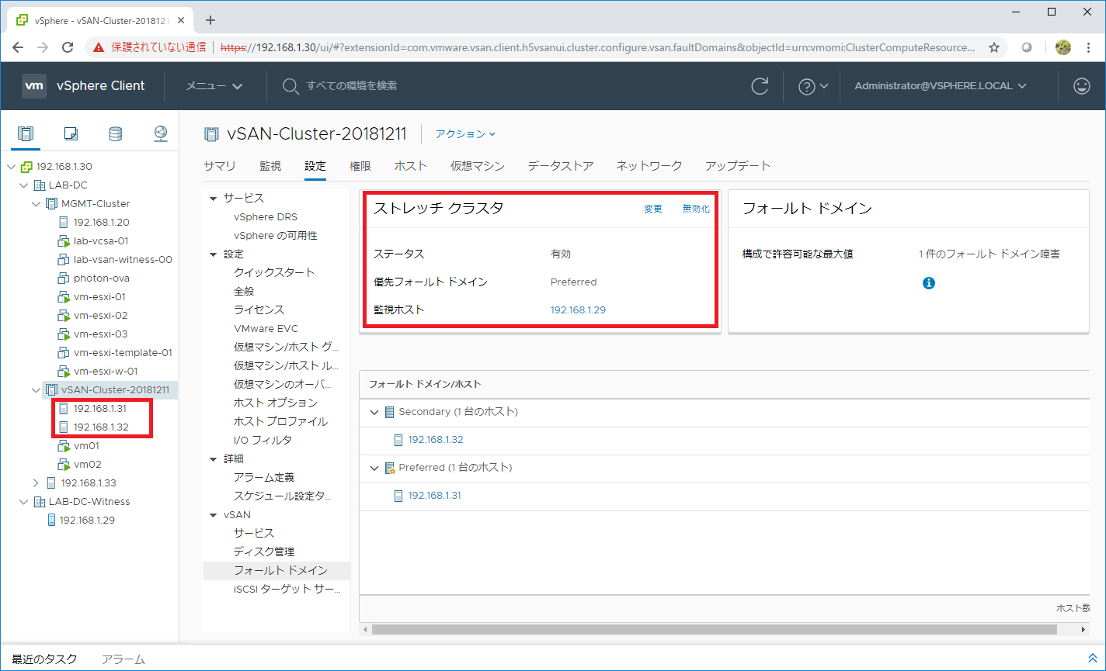Collapse the LAB-DC datacenter node
This screenshot has width=1106, height=671.
(23, 185)
